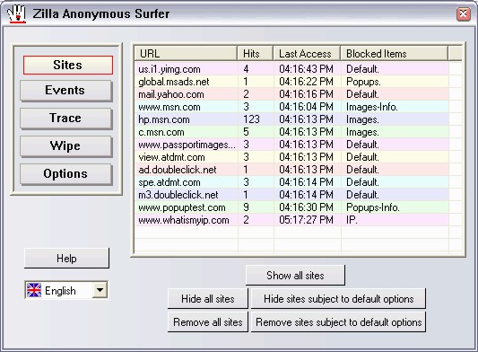This screenshot has height=352, width=478.
Task: Sort by Last Access column header
Action: point(307,54)
